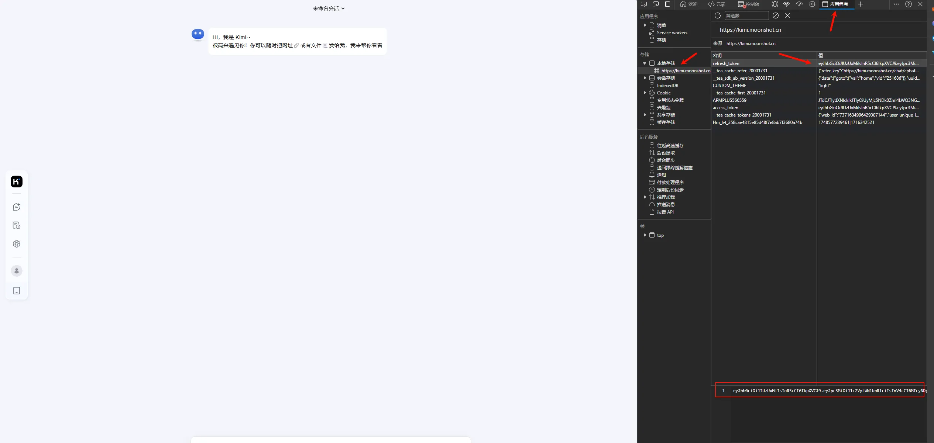Expand the Cookie tree node
The height and width of the screenshot is (443, 934).
point(645,93)
